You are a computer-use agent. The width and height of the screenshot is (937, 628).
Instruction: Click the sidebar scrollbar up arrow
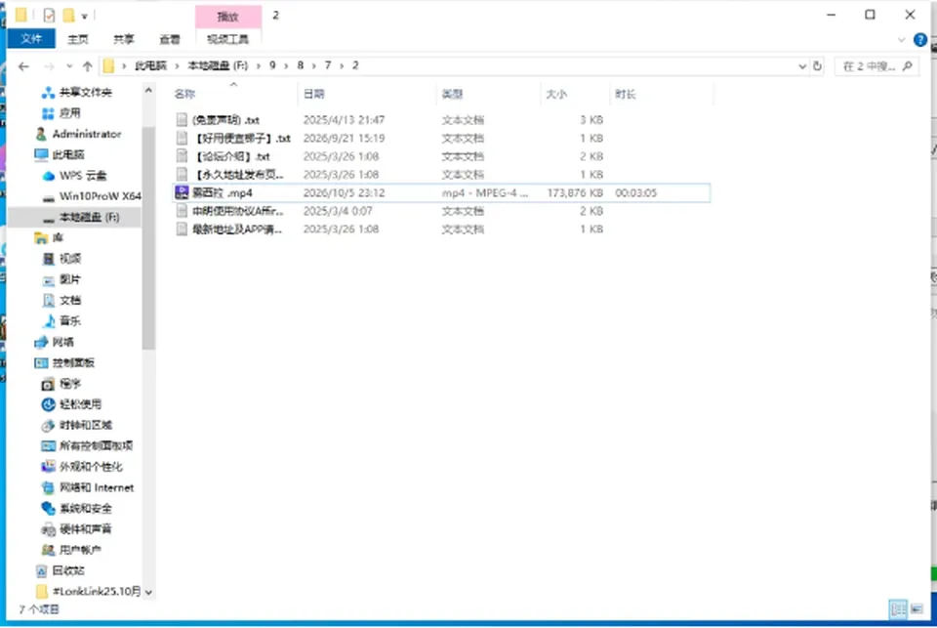[x=148, y=90]
